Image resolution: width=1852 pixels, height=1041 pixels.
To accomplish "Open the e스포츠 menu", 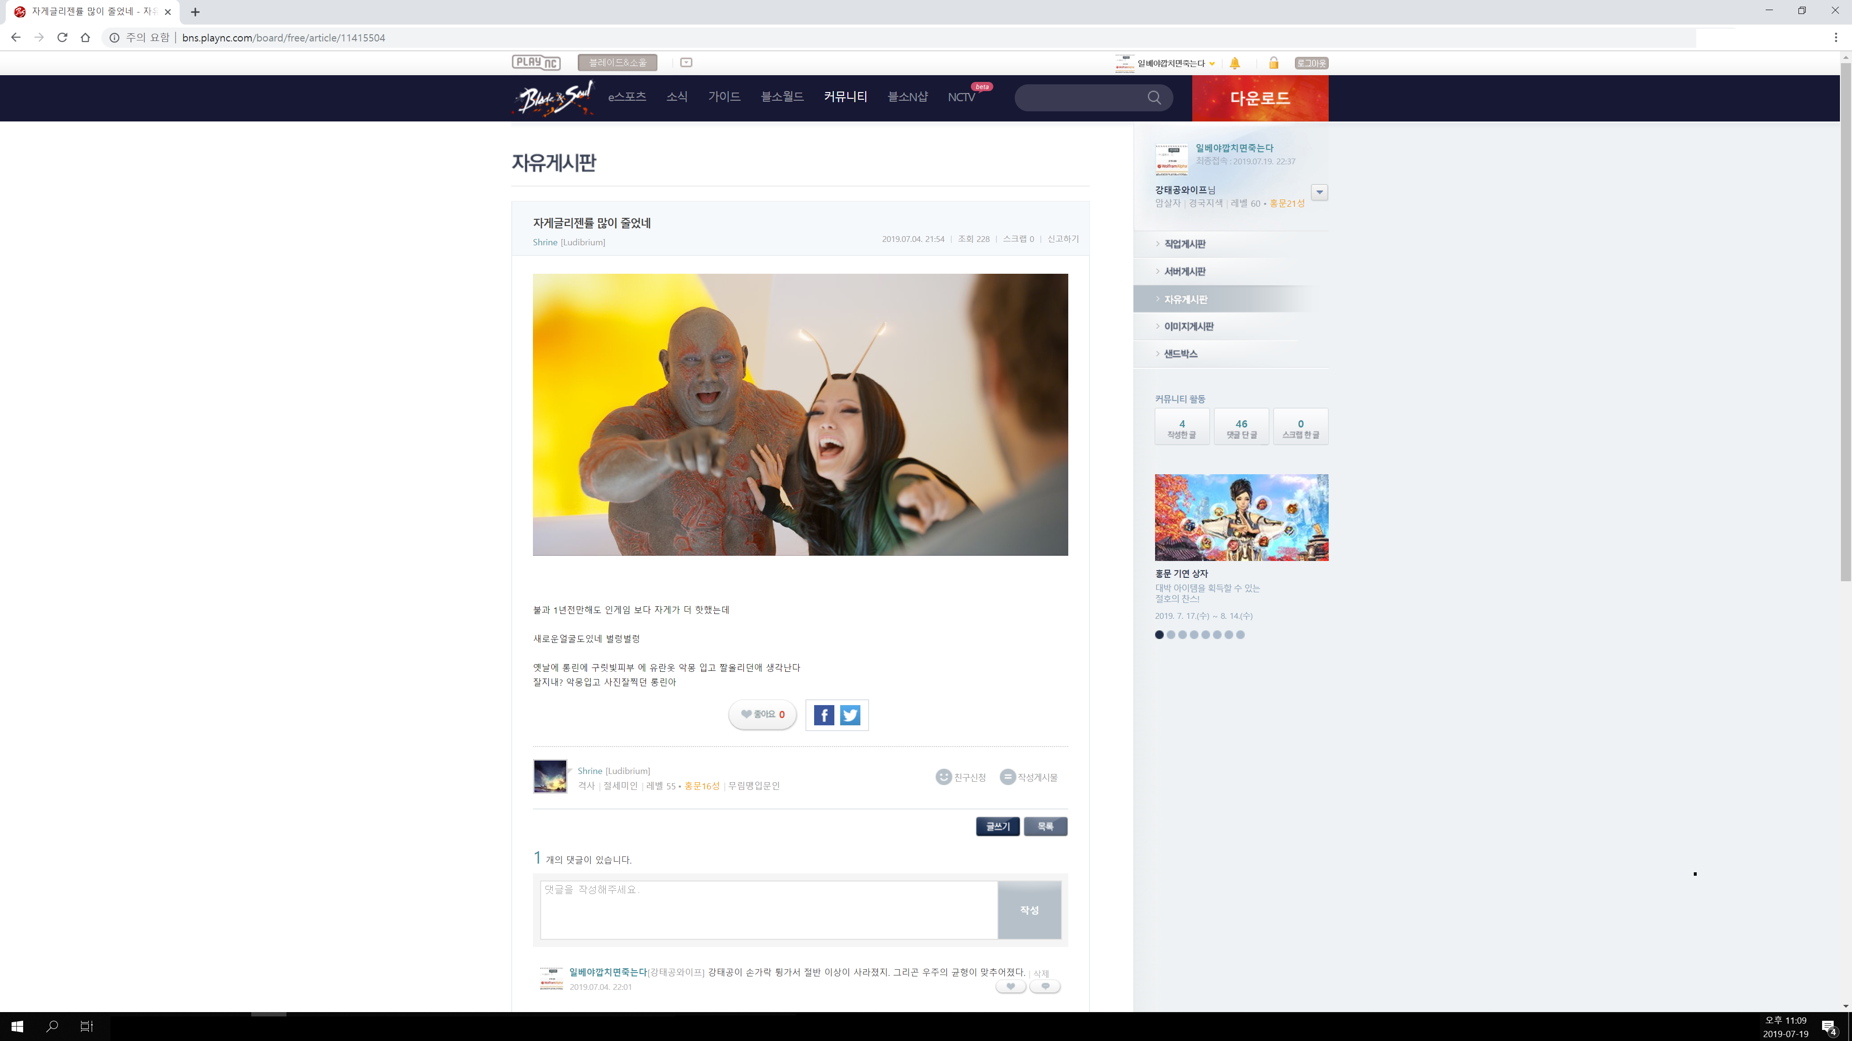I will coord(627,97).
